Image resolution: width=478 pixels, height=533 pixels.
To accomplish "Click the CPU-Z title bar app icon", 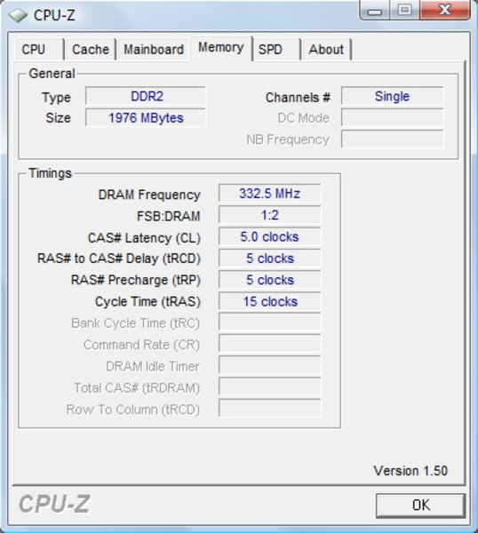I will 18,15.
